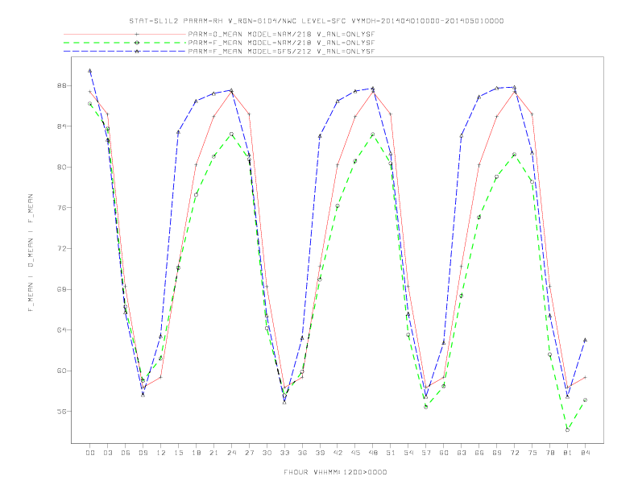Click the x-axis tick label 30
638x493 pixels.
267,453
